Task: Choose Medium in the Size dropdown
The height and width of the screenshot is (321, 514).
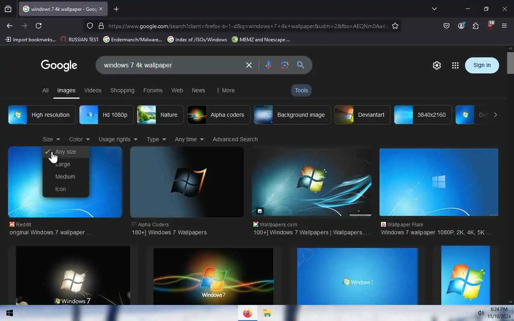Action: coord(65,177)
